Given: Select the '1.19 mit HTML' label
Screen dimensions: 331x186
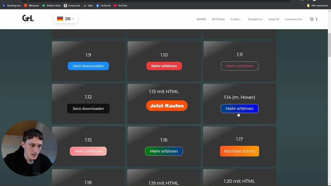Looking at the screenshot, I should [164, 183].
